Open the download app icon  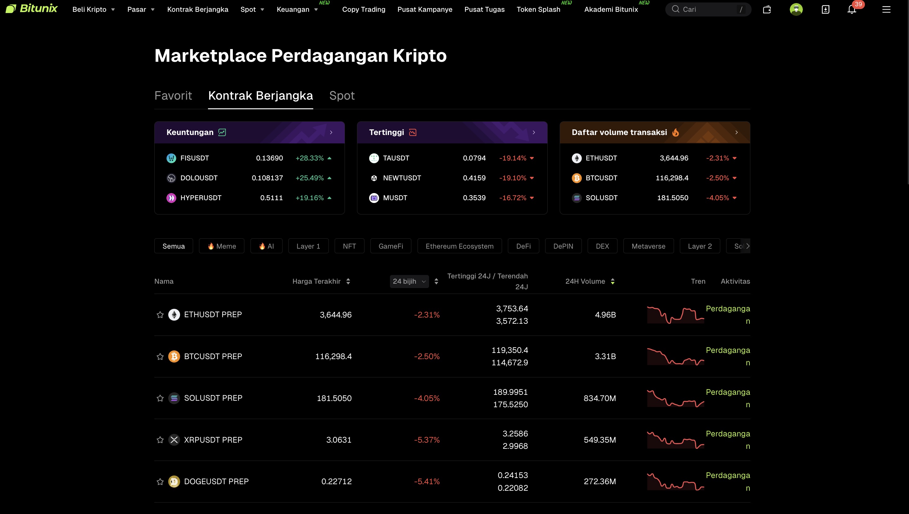point(825,10)
